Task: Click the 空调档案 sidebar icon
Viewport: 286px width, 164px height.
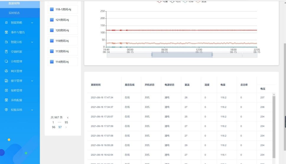Action: 6,52
